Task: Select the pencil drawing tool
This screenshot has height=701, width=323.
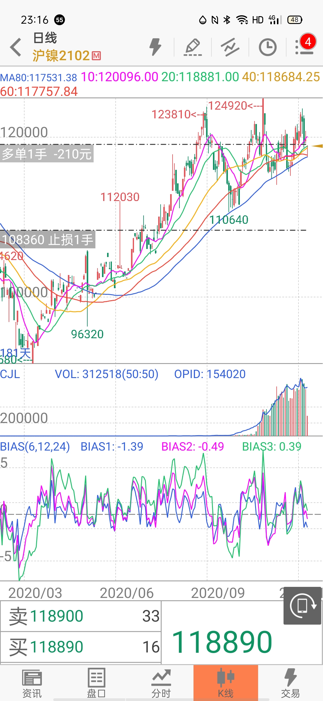Action: pyautogui.click(x=193, y=47)
